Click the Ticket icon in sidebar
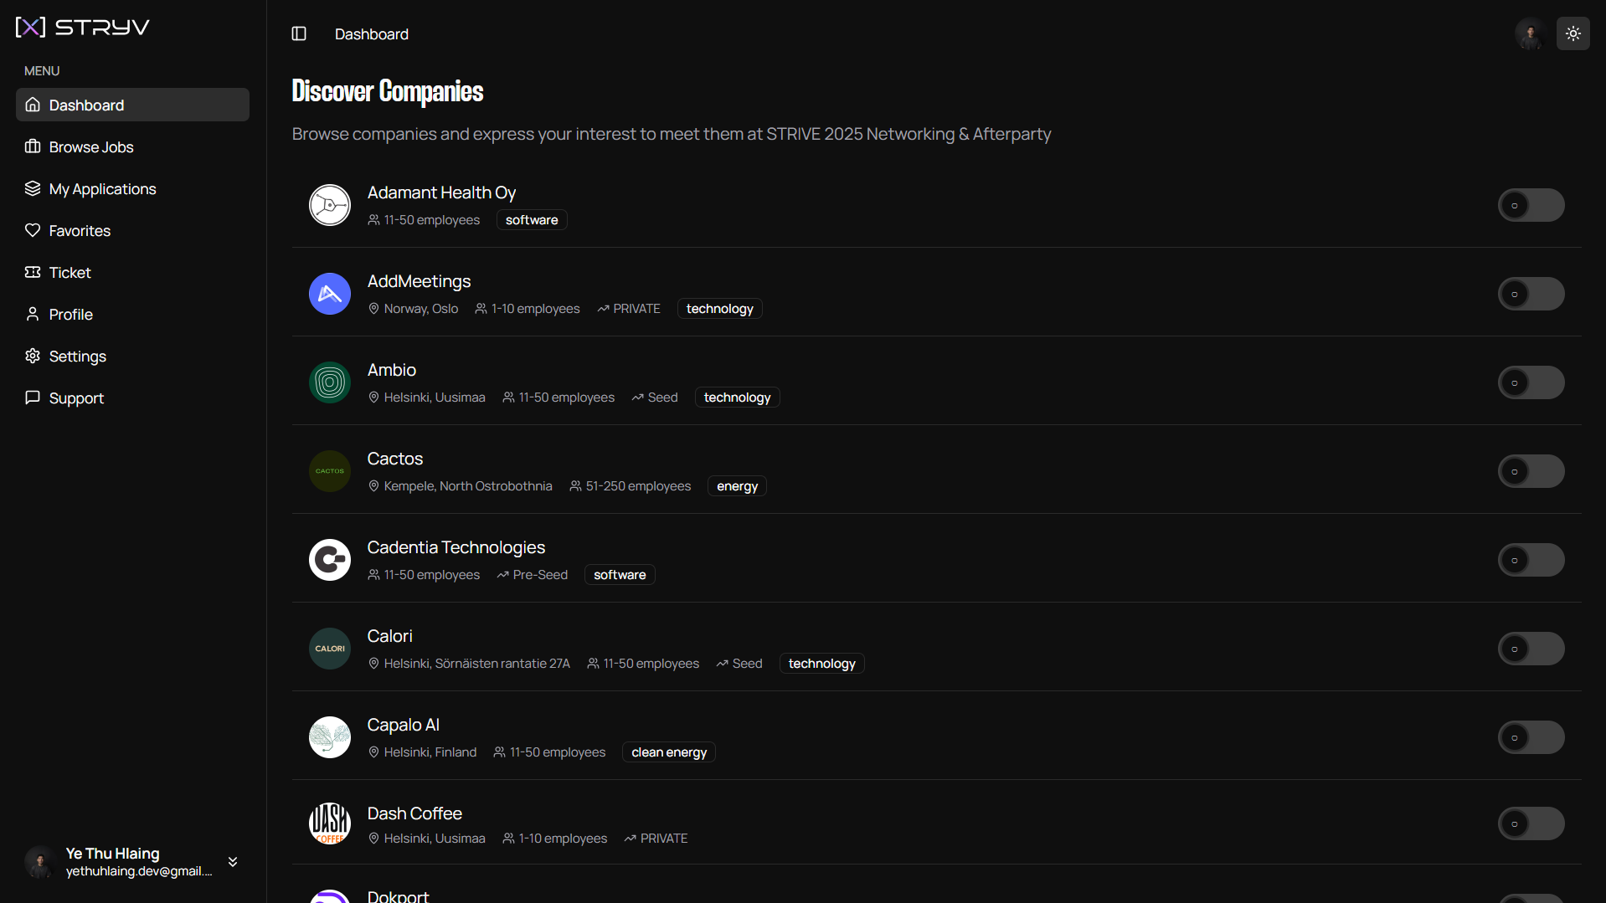 (x=33, y=272)
